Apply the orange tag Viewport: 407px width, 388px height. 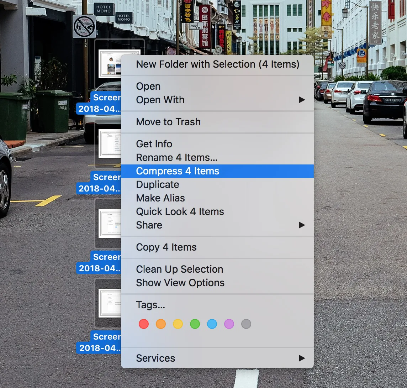coord(161,324)
